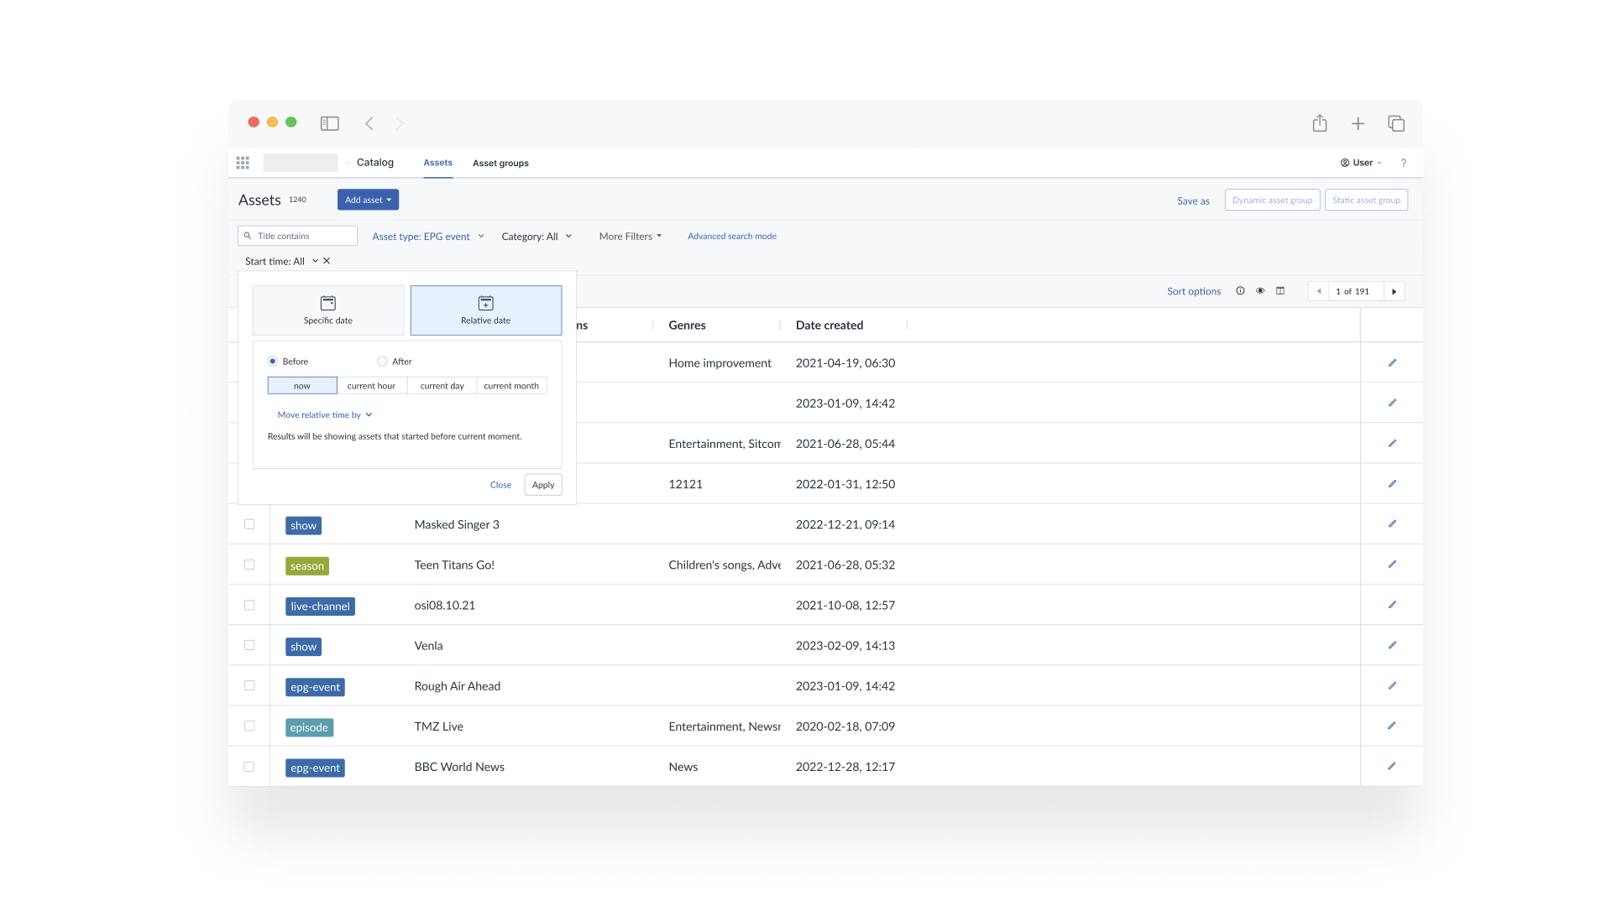Select the After radio button
The image size is (1612, 906).
coord(383,361)
